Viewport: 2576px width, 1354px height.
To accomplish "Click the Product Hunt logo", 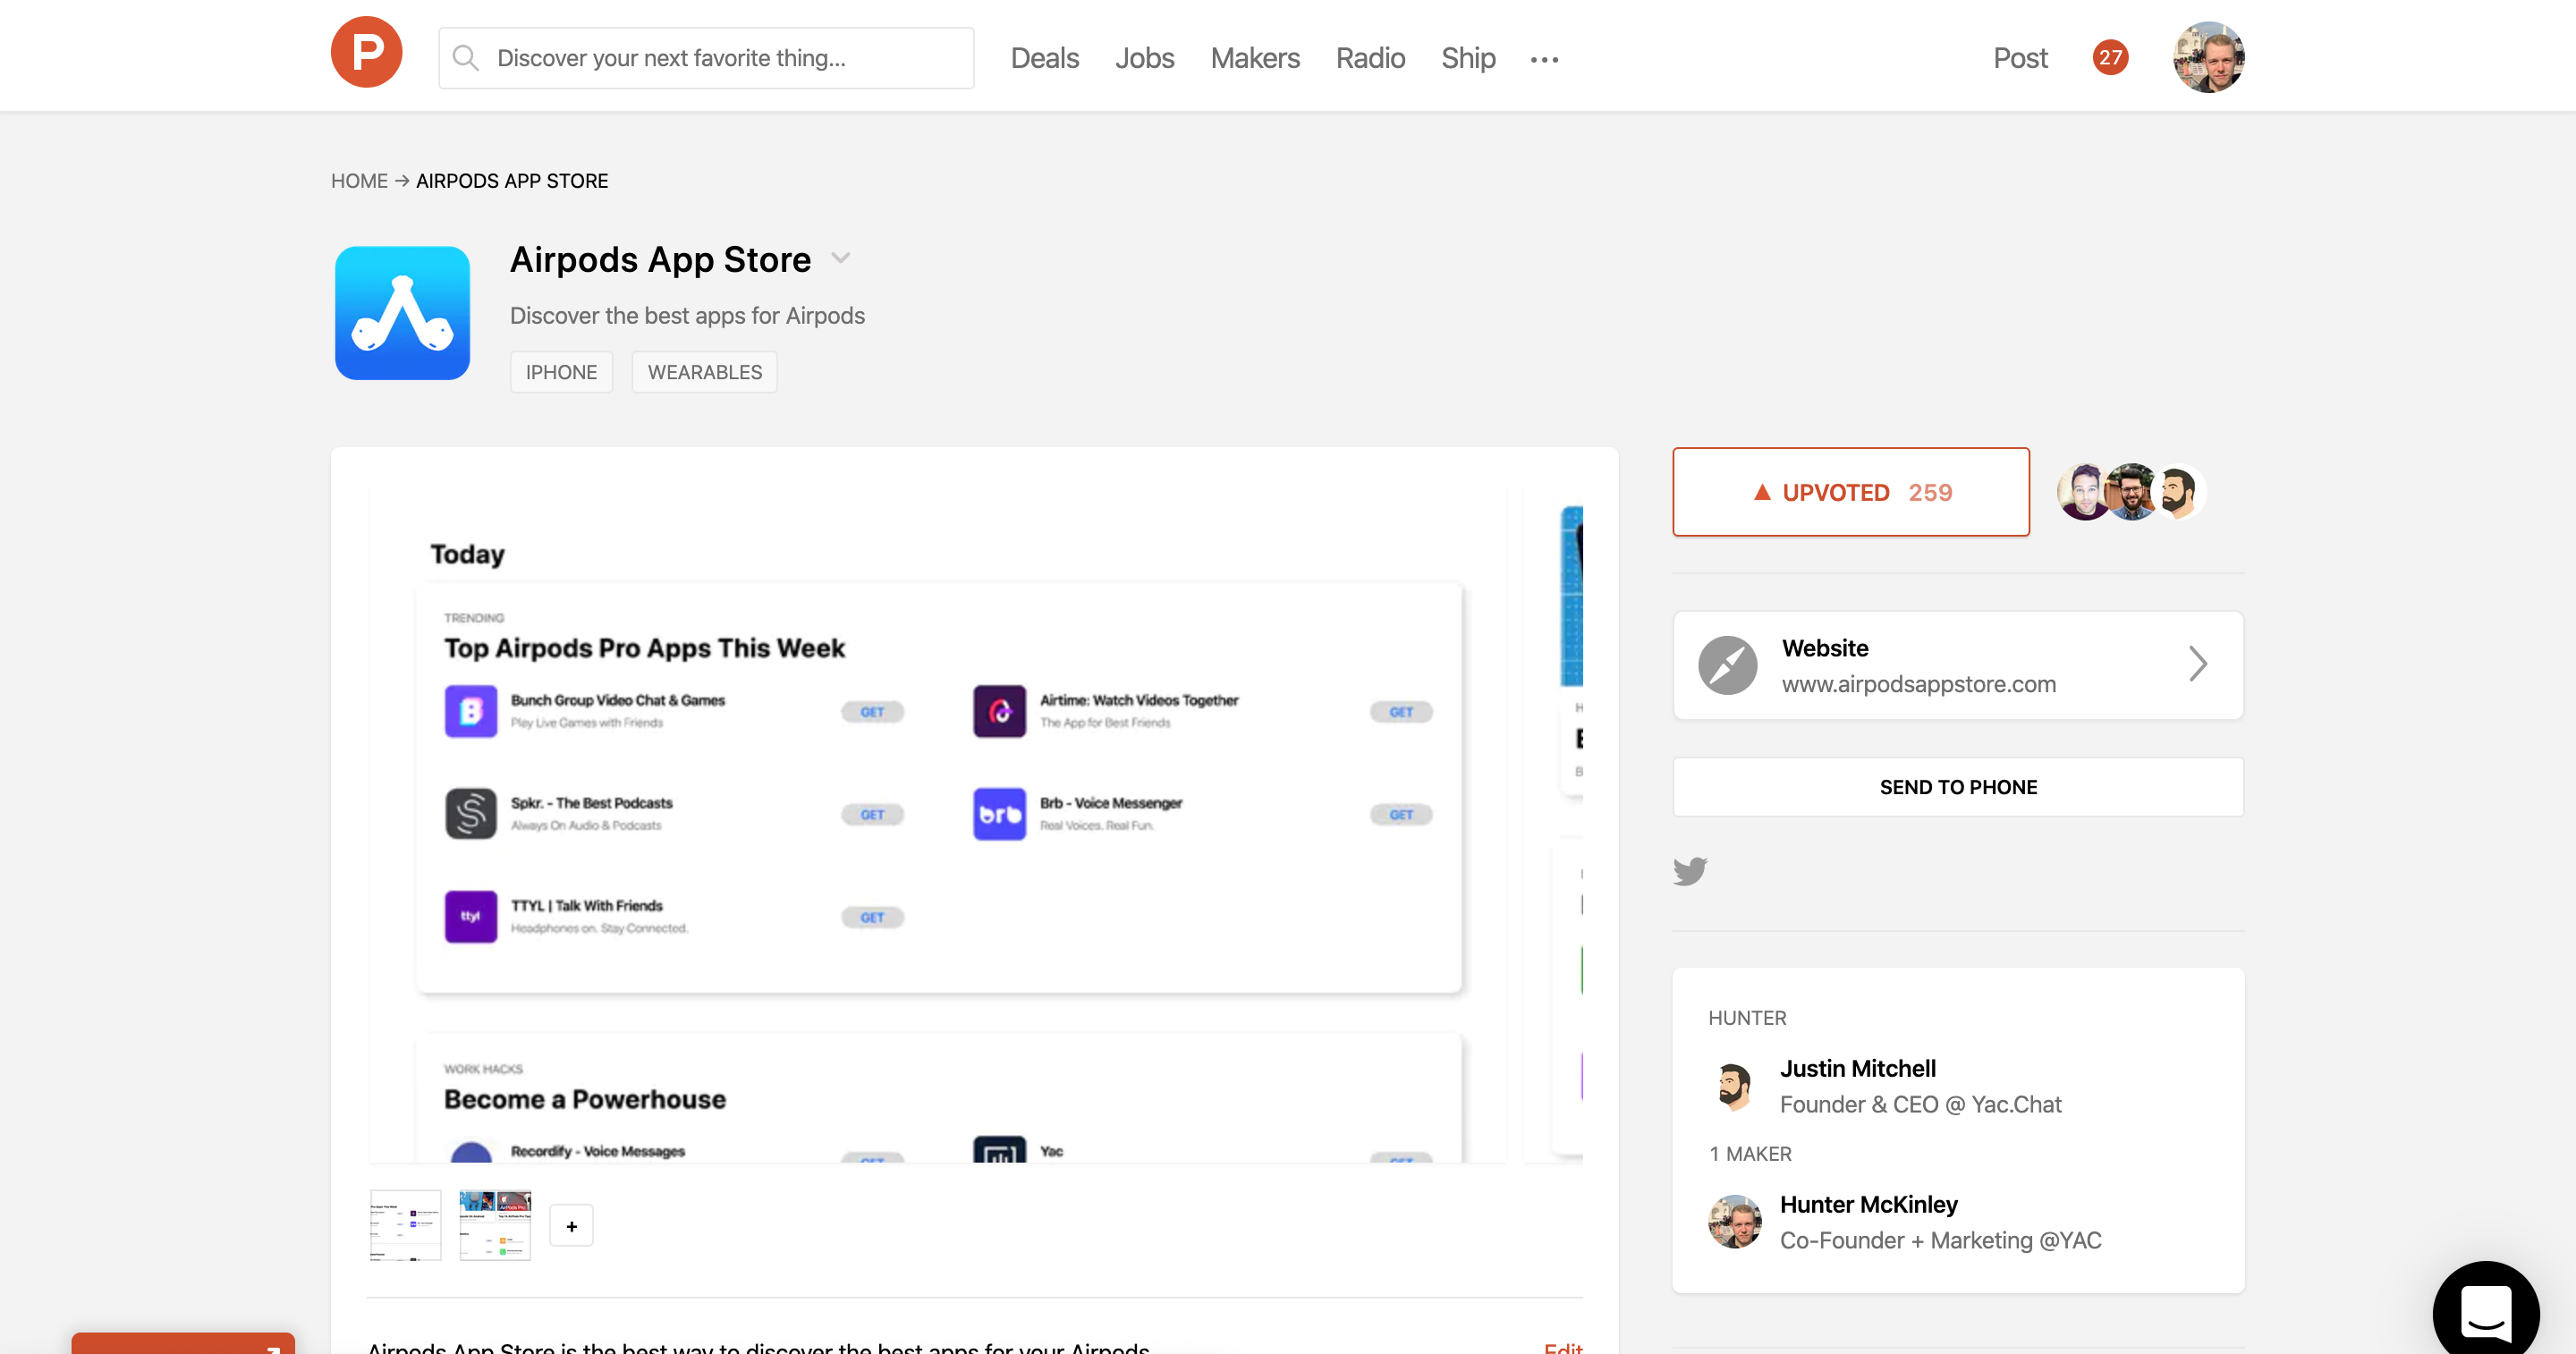I will [366, 54].
